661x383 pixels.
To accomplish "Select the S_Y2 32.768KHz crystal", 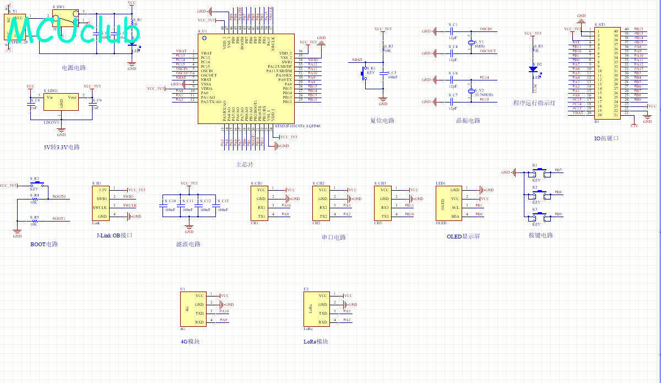I will tap(472, 91).
